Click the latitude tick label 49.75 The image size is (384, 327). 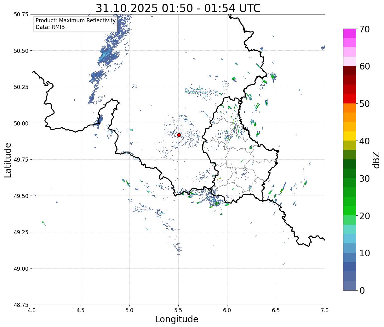click(x=21, y=160)
